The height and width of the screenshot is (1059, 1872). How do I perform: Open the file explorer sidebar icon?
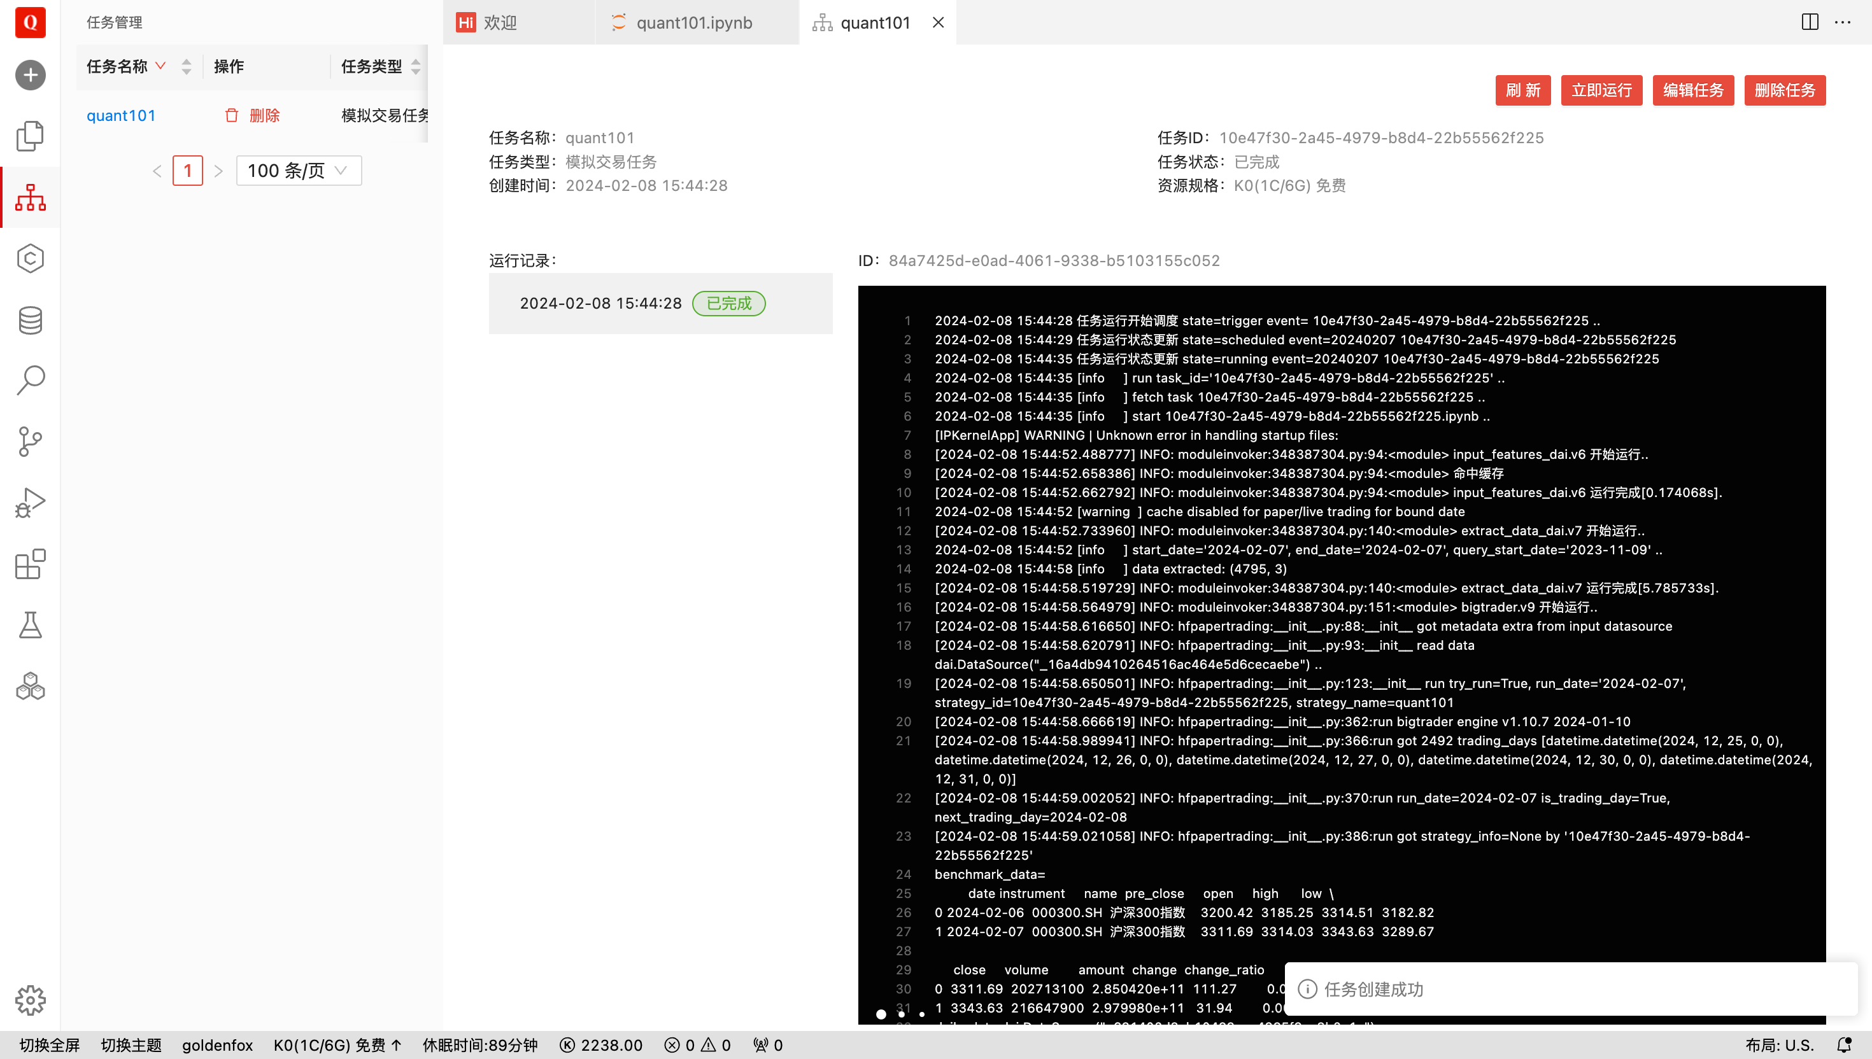(x=30, y=136)
